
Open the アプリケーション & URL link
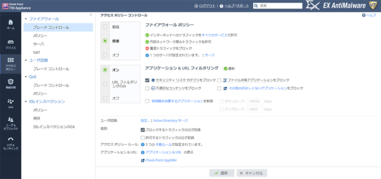[x=163, y=152]
